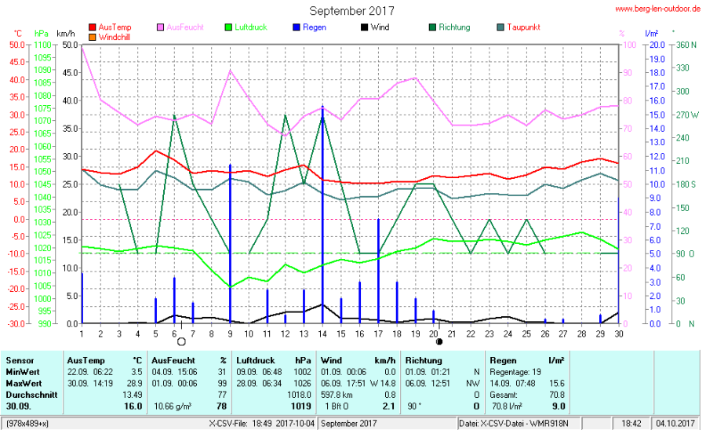Click the green Luftdruck legend swatch
Viewport: 706px width, 430px height.
[229, 27]
